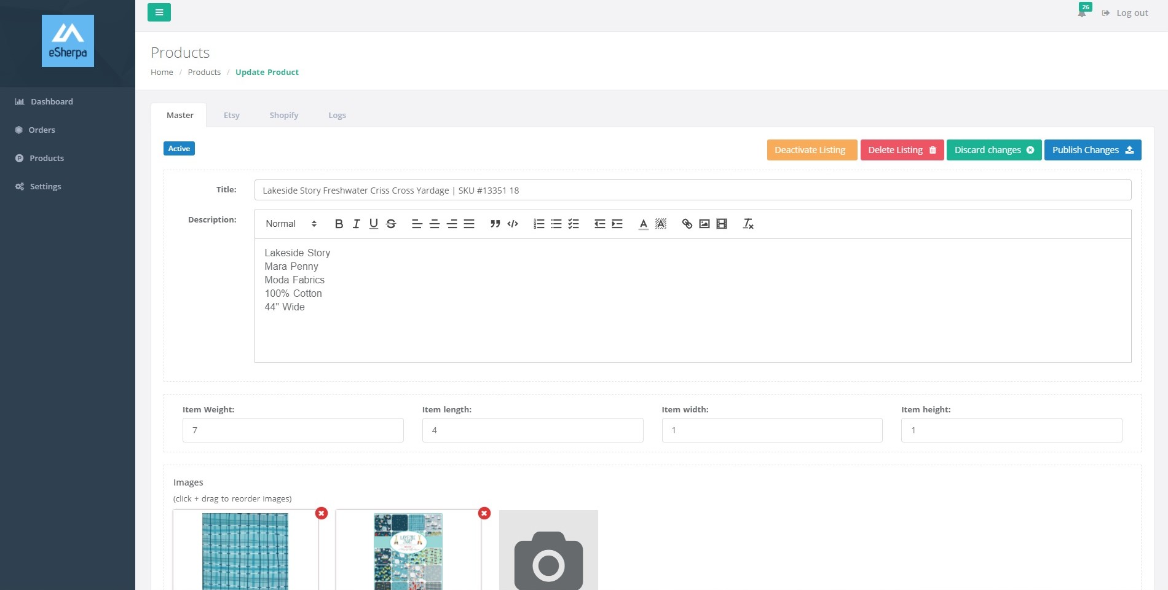
Task: Switch to the Etsy tab
Action: [x=232, y=115]
